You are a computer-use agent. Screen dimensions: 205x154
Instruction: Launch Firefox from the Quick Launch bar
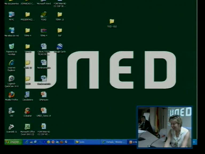62,142
